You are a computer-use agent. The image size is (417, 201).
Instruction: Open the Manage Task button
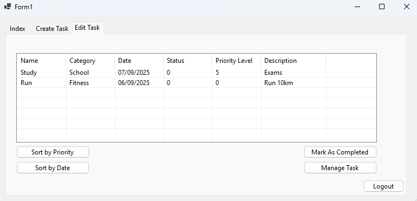coord(340,168)
